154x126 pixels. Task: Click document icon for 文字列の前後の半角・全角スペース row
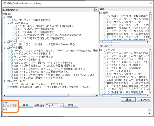point(8,87)
